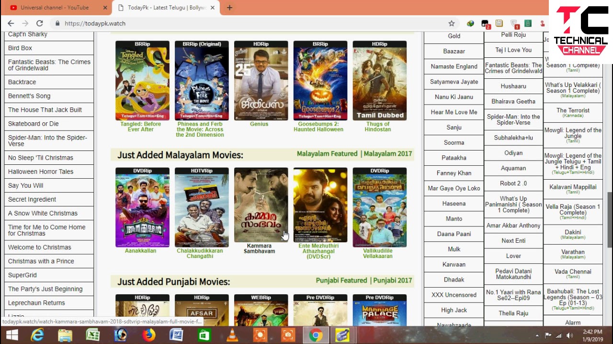
Task: Open A Snow White Christmas link
Action: tap(43, 214)
